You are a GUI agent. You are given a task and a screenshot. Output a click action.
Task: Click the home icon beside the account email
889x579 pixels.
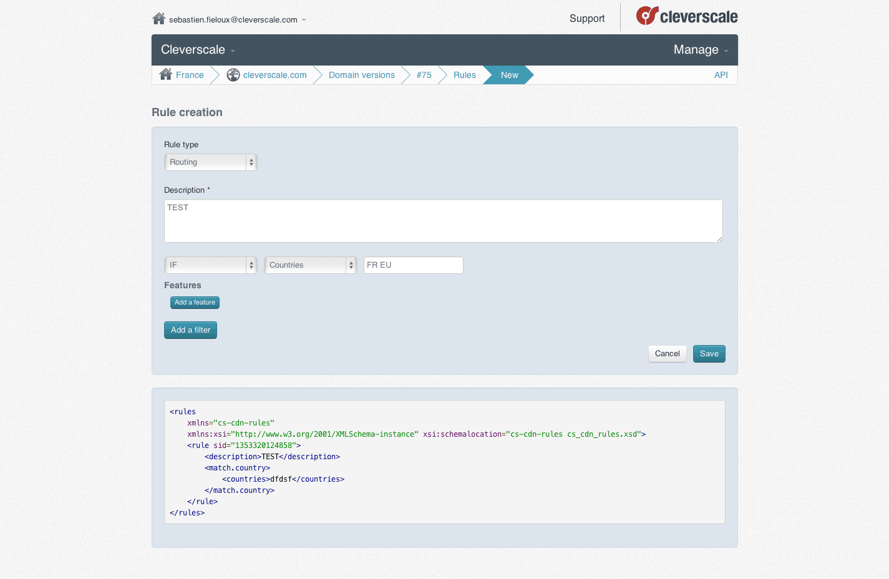coord(158,19)
